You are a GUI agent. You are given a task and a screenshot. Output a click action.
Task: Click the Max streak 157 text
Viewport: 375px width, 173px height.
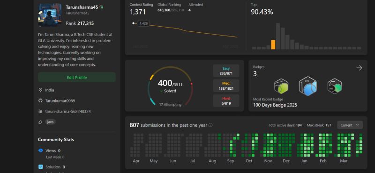coord(319,125)
